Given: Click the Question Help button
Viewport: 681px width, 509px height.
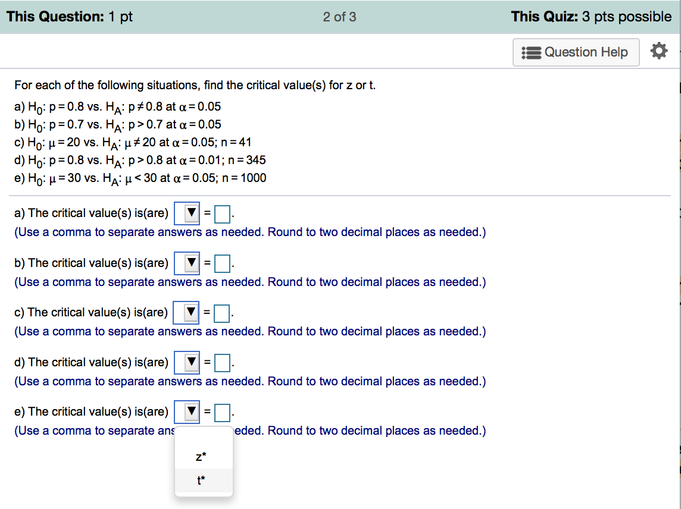Looking at the screenshot, I should tap(576, 52).
